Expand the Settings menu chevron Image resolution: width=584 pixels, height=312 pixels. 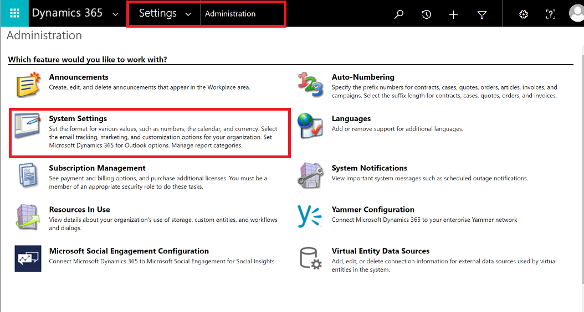(188, 14)
